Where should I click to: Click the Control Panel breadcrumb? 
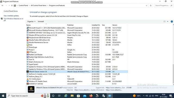[23, 5]
